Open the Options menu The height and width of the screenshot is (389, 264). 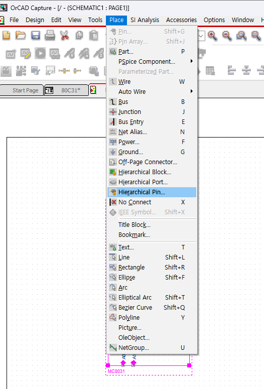(214, 20)
